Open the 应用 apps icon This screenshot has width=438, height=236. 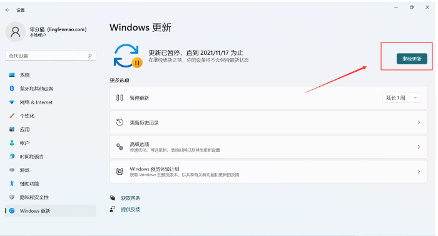pos(12,129)
